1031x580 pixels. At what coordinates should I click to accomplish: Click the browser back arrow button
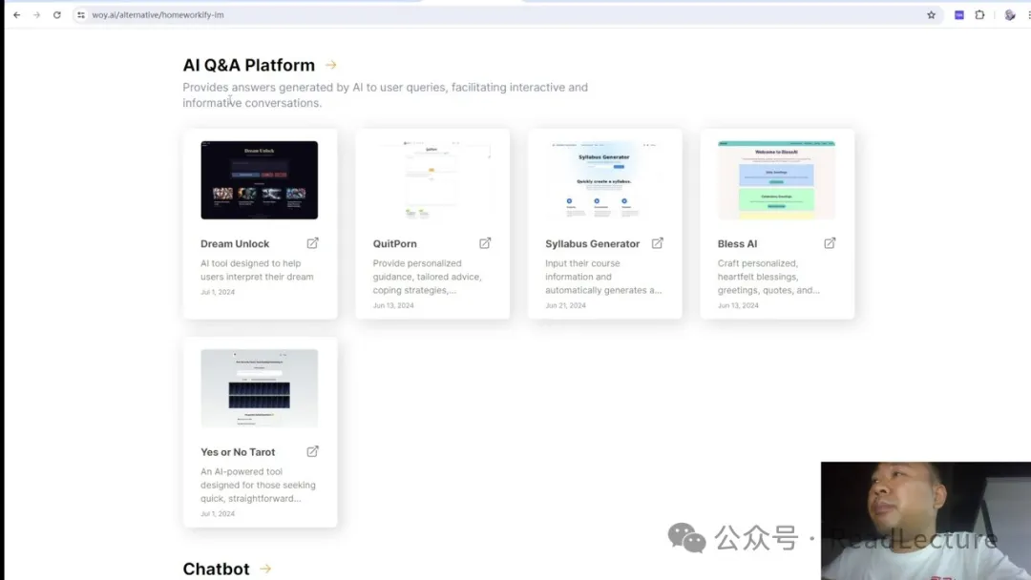[x=16, y=15]
